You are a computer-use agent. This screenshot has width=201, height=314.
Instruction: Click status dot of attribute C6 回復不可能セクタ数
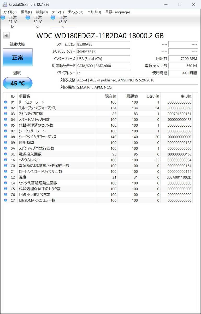(5, 194)
